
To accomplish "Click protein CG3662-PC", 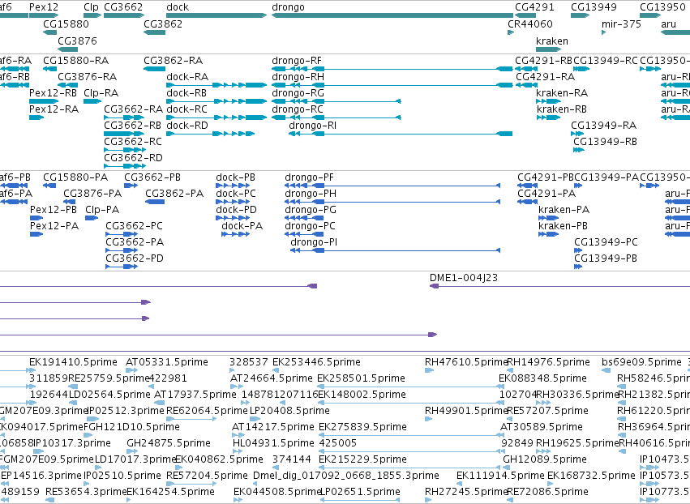I will click(x=122, y=234).
